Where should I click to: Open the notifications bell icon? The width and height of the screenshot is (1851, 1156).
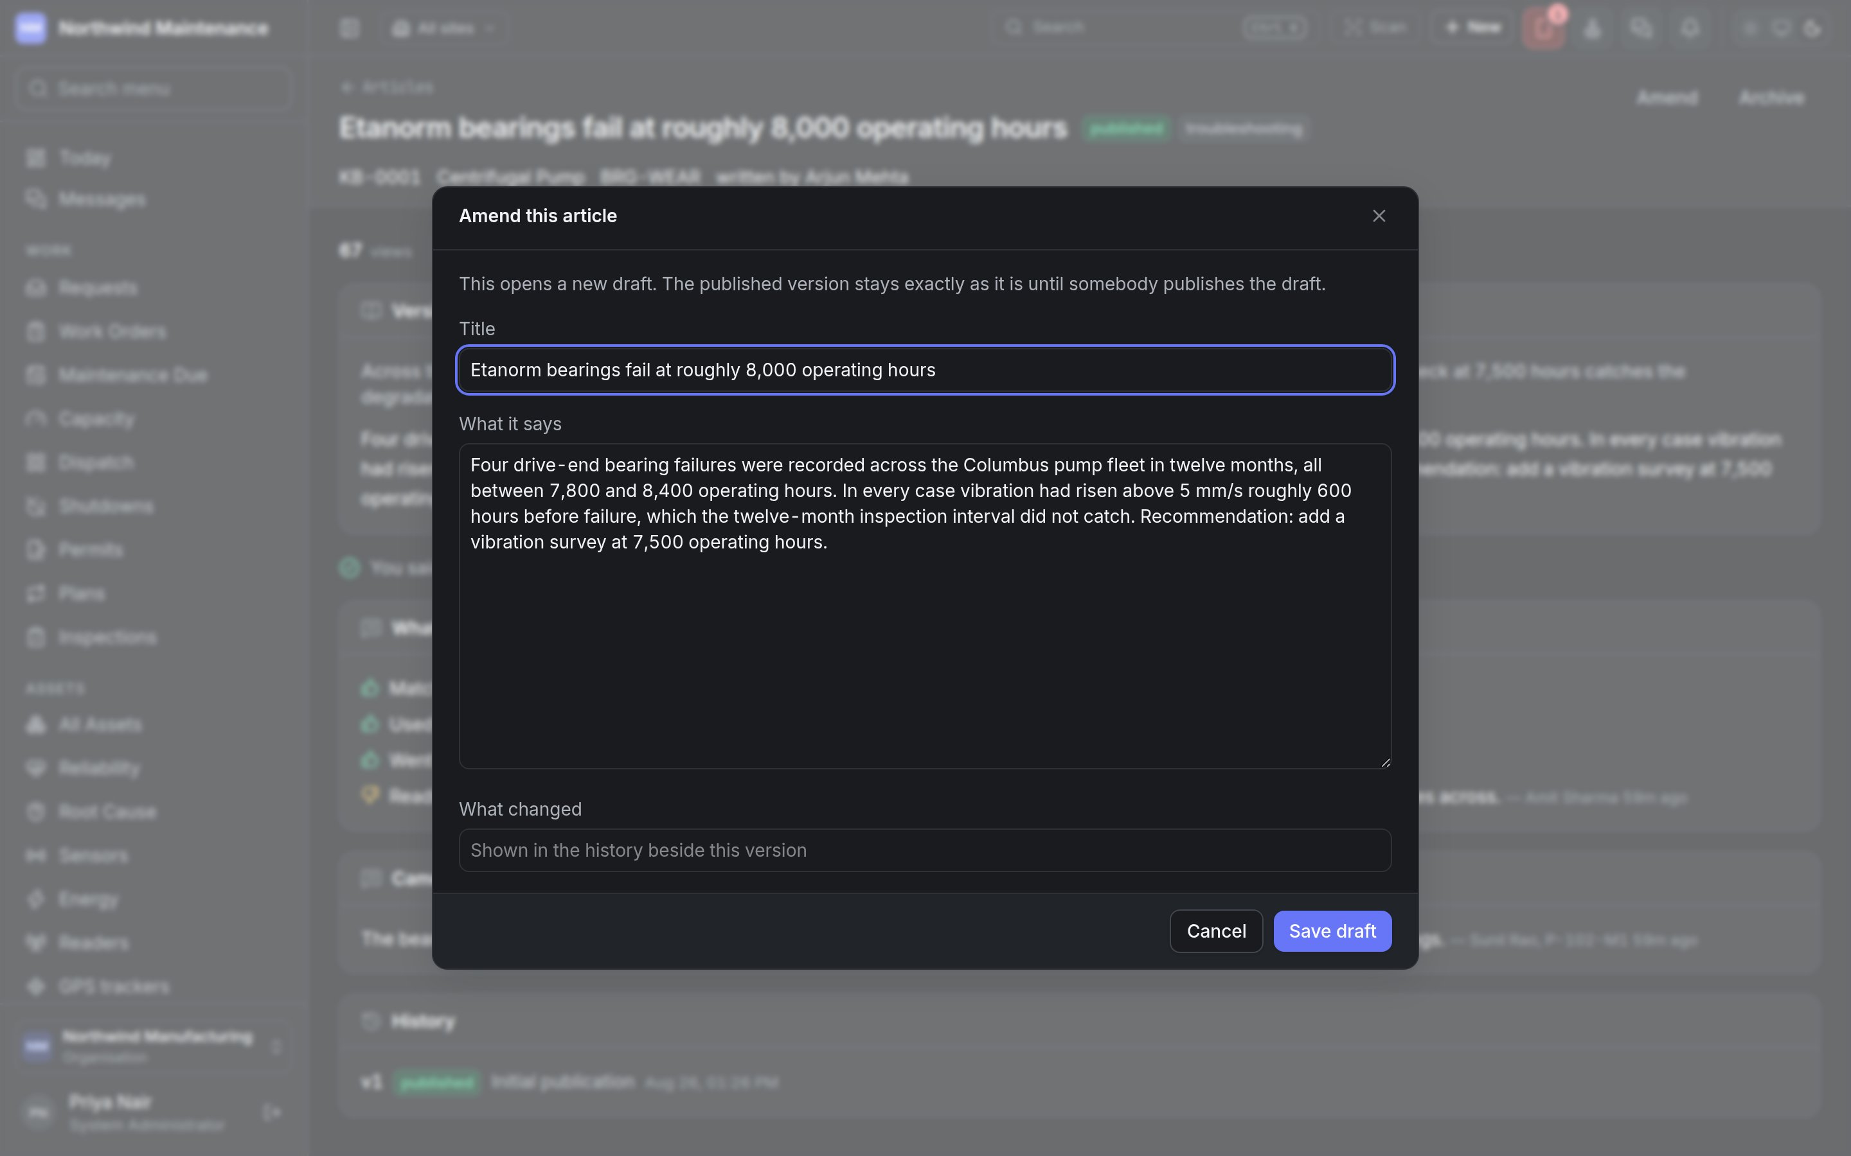click(x=1690, y=28)
